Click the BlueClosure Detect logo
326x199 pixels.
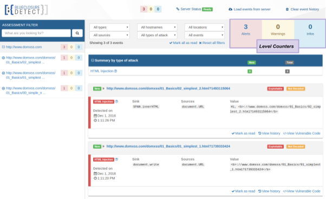click(x=26, y=10)
